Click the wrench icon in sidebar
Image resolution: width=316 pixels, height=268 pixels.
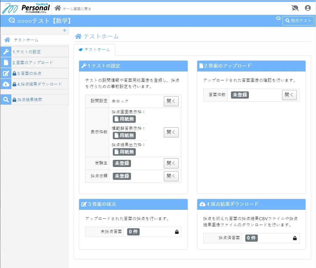tap(6, 52)
